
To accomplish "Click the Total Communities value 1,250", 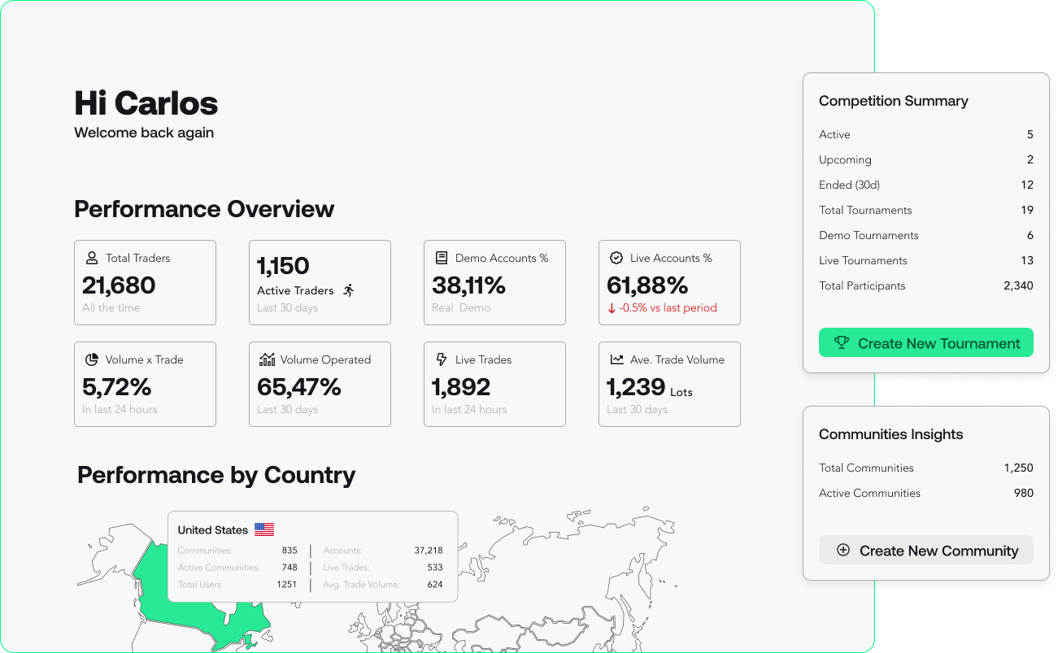I will [x=1018, y=468].
